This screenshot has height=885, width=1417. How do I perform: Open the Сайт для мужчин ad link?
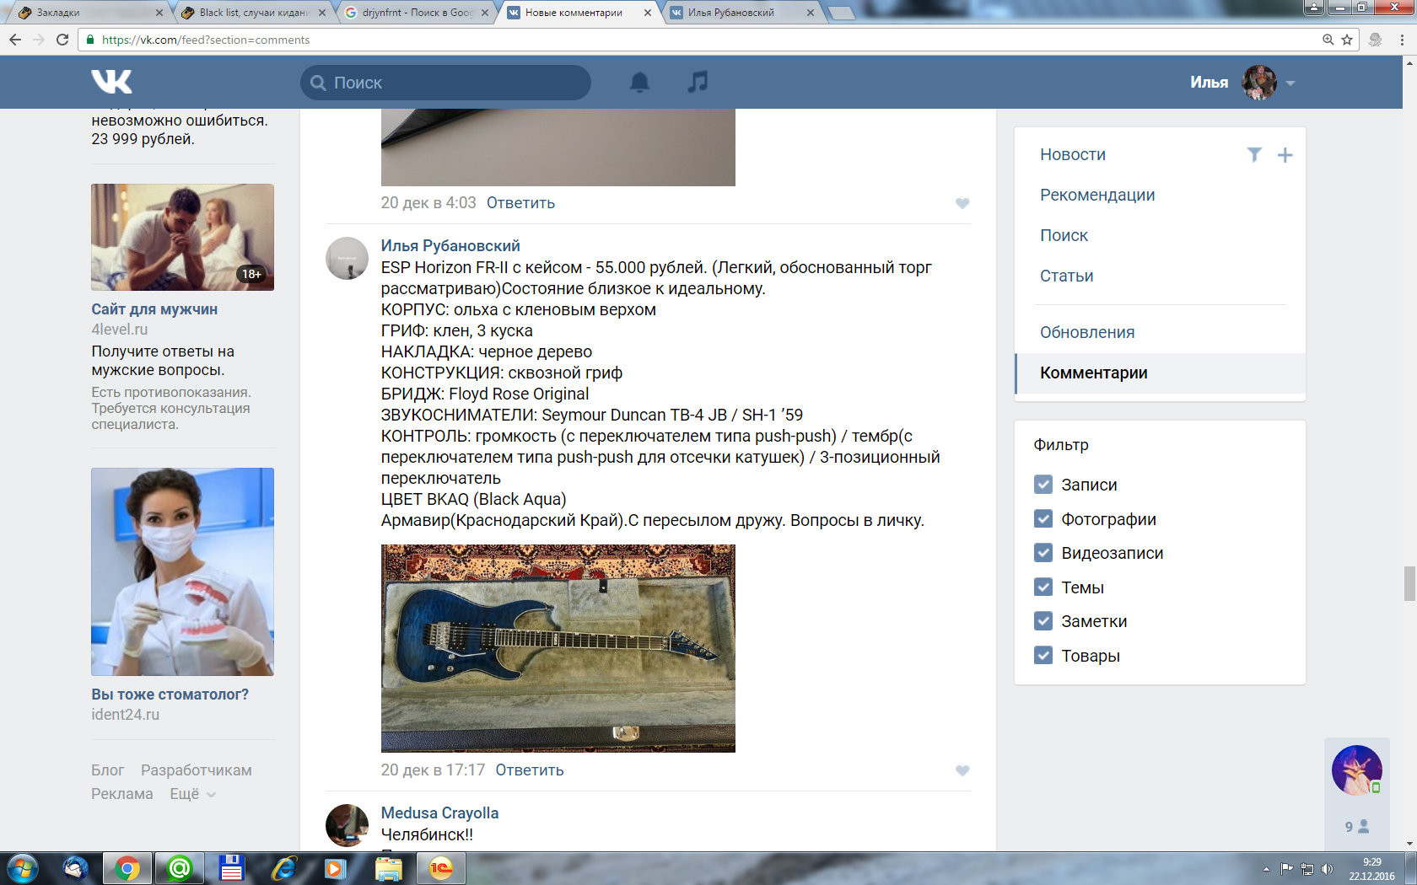click(154, 309)
